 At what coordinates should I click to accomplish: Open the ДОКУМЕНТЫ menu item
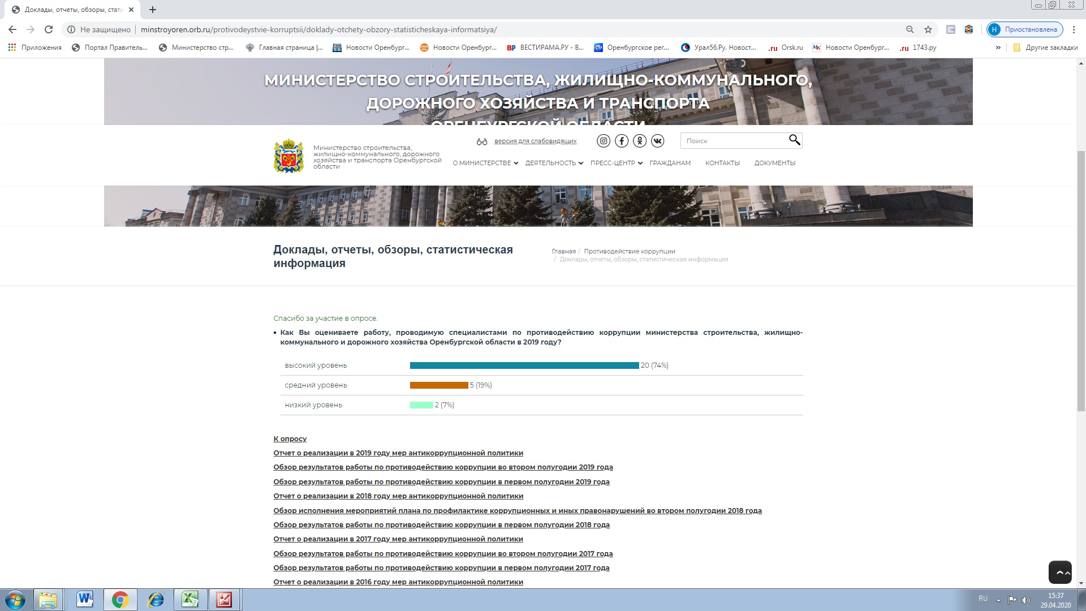774,163
